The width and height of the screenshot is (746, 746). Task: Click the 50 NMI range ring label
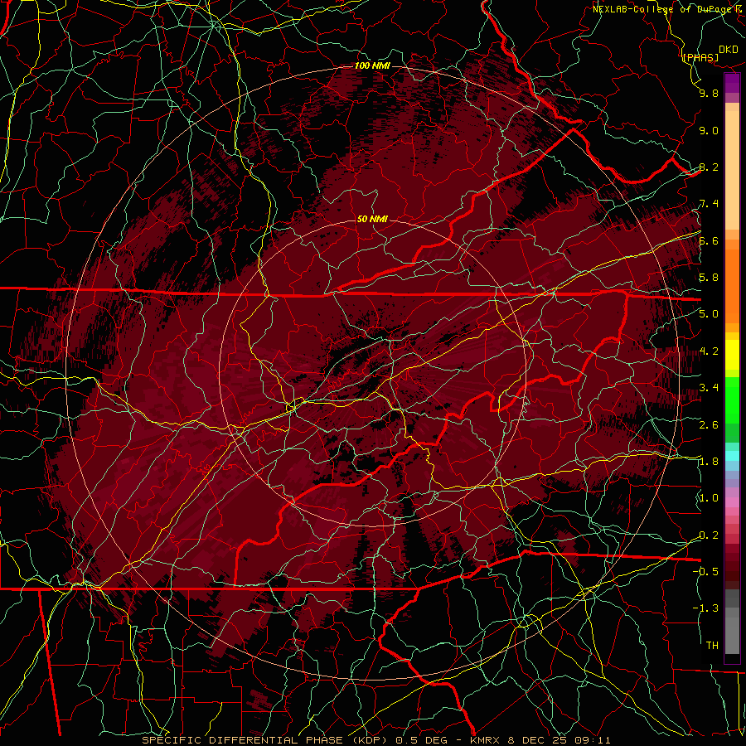[x=372, y=219]
